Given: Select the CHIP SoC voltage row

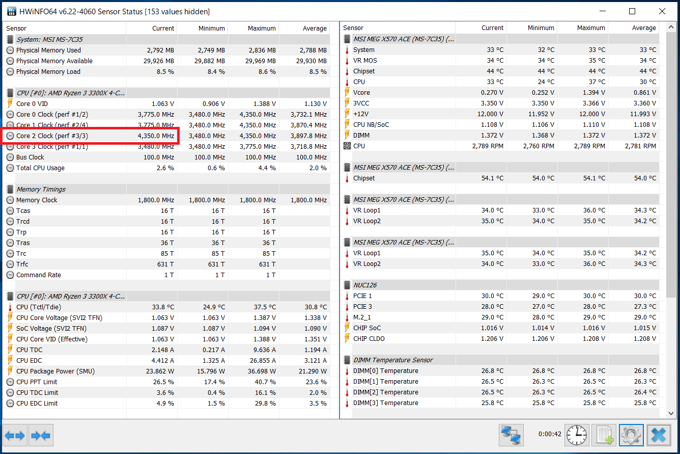Looking at the screenshot, I should (500, 328).
